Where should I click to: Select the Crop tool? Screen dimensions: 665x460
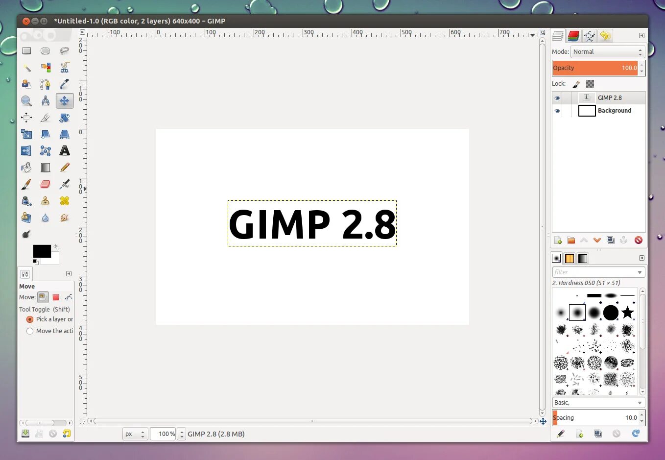46,118
